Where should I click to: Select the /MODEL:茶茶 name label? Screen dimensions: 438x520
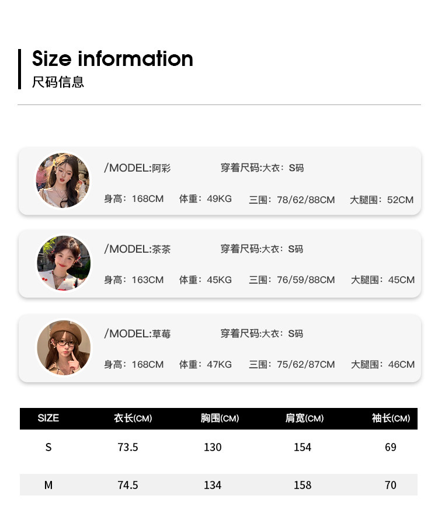(x=137, y=249)
